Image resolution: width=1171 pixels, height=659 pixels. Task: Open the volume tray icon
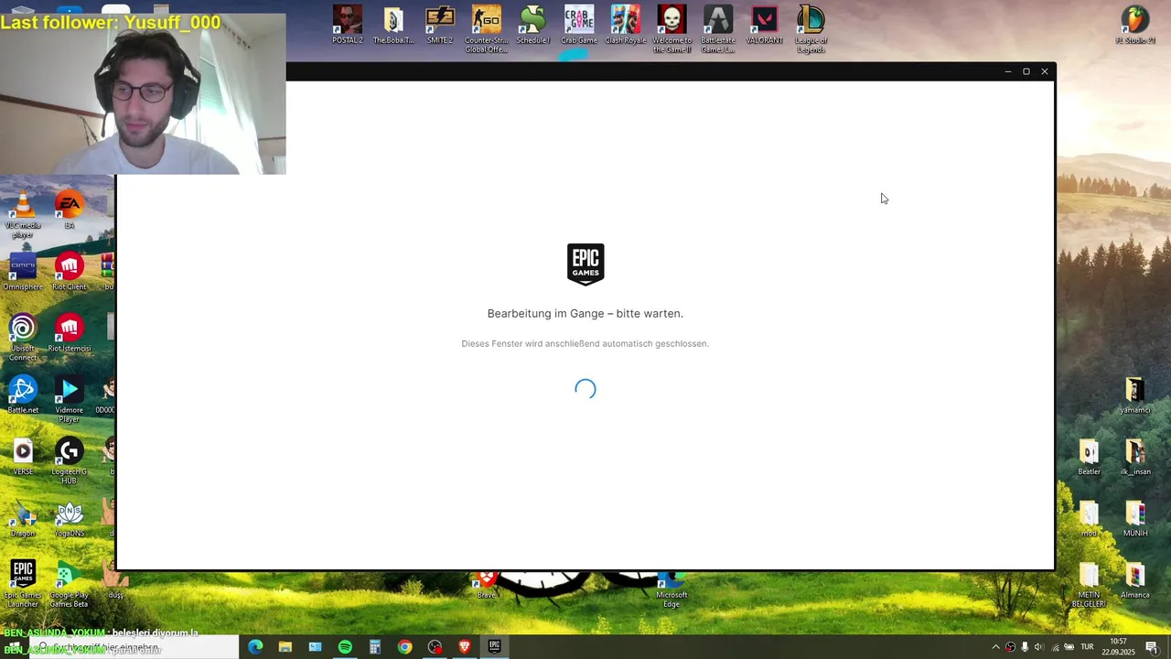[x=1038, y=647]
